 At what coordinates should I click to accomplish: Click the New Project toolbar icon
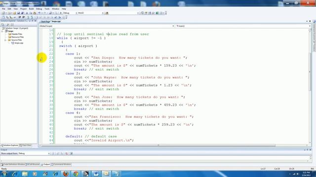point(3,13)
